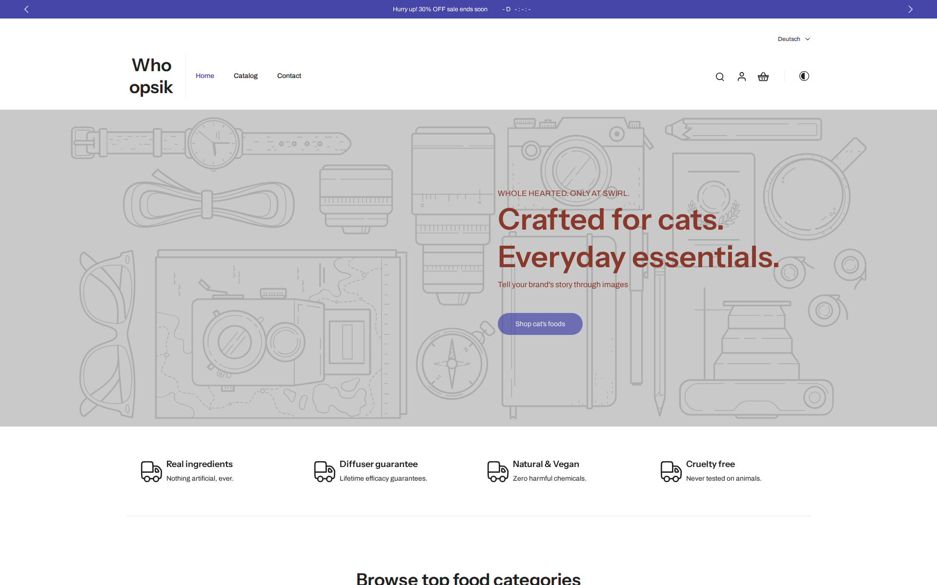Screen dimensions: 937x585
Task: Click the search magnifier icon
Action: click(719, 77)
